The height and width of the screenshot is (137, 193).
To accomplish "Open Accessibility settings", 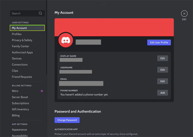I will point(20,135).
